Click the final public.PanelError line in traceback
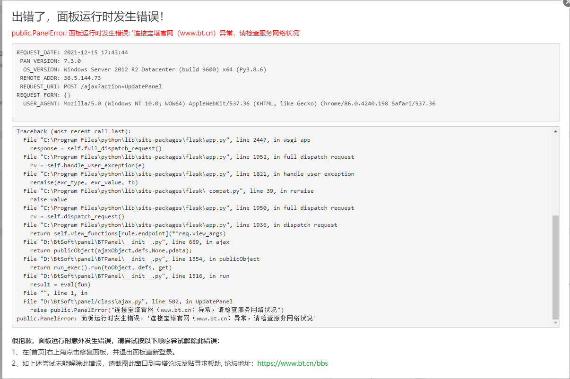Screen dimensions: 570x379 click(166, 319)
